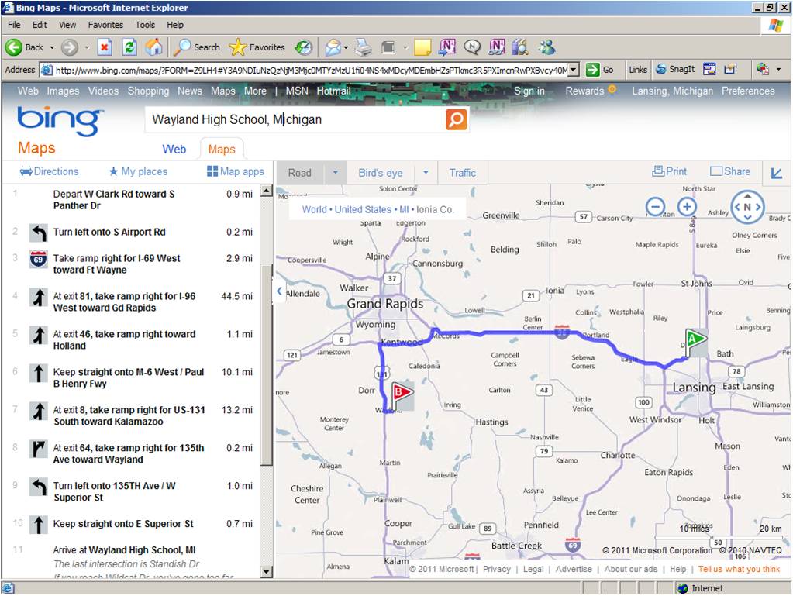Open the Road map style dropdown arrow

[x=335, y=172]
